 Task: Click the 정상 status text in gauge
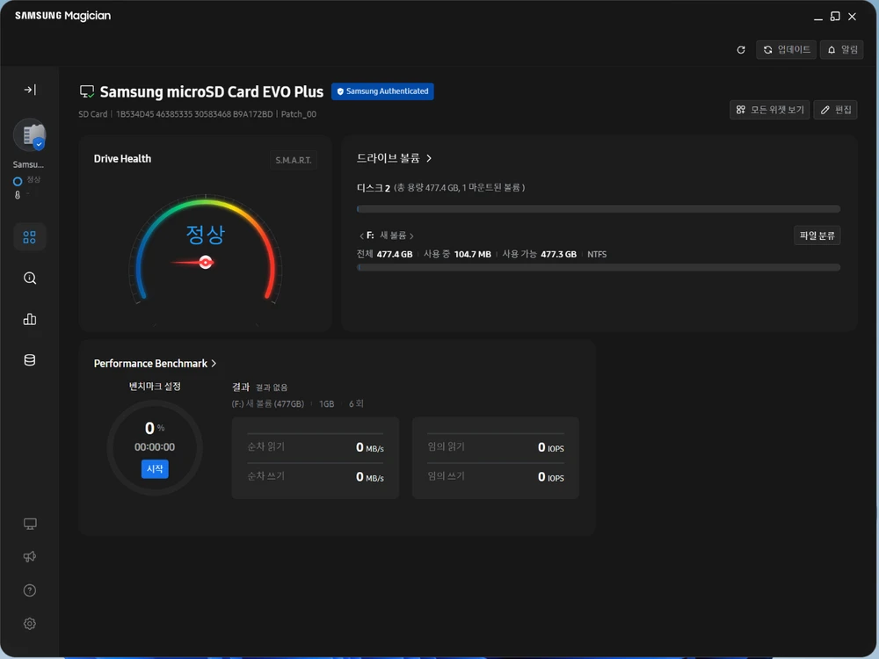(205, 235)
